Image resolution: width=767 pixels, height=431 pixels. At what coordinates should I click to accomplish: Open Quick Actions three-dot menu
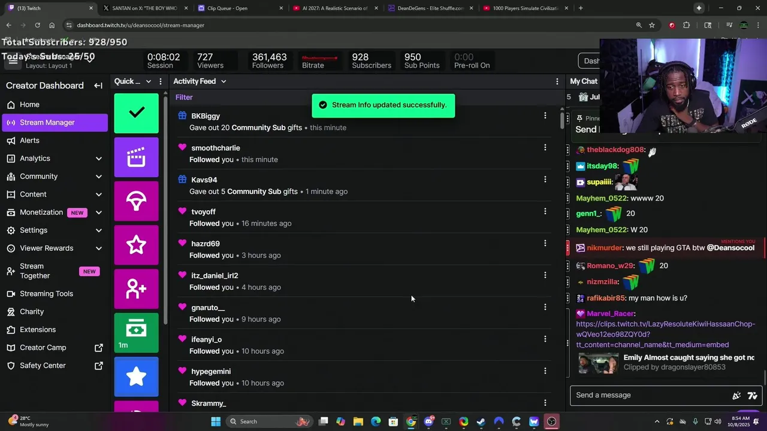click(160, 81)
